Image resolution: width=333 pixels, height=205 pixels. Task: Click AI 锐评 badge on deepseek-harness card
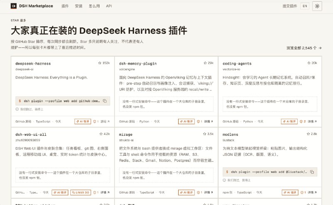[x=82, y=121]
